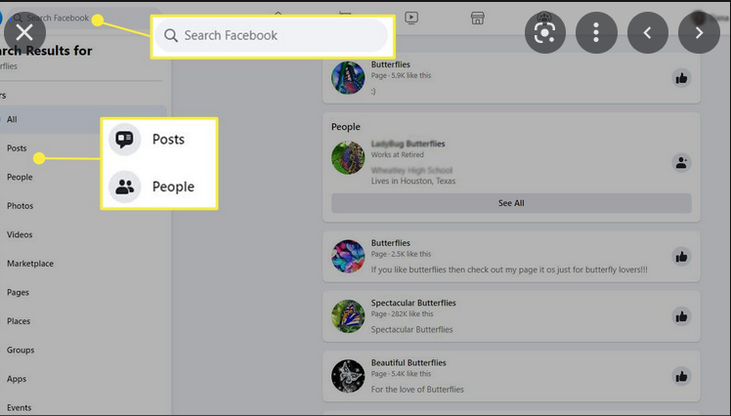Open the LadyBug Butterflies profile picture

pyautogui.click(x=348, y=158)
